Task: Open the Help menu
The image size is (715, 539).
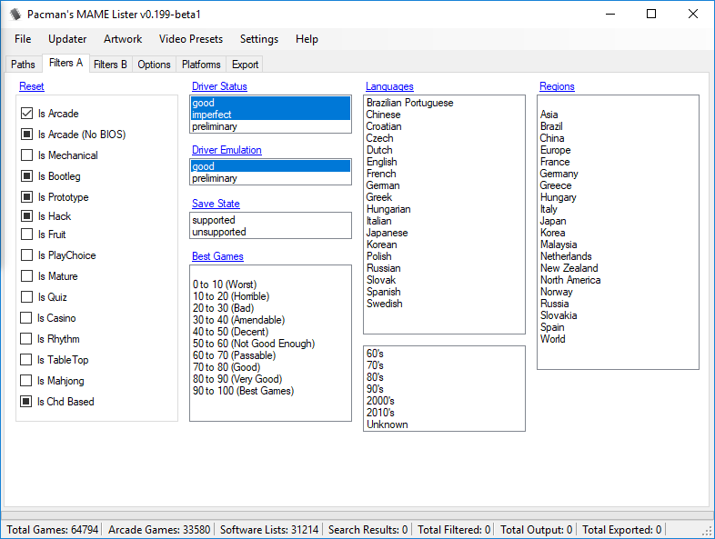Action: 307,39
